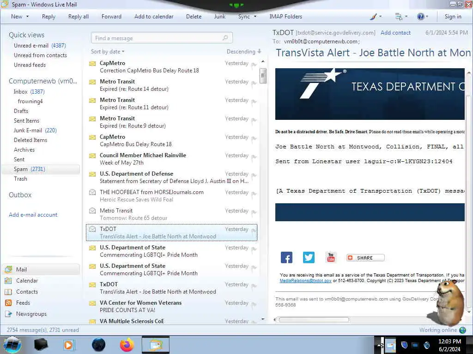Click the MediaRelations@txdot.gov email link
Viewport: 473px width, 354px height.
tap(306, 281)
